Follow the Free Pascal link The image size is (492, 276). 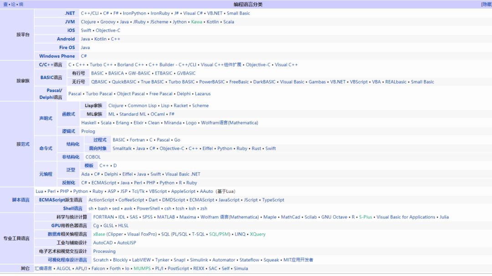[x=161, y=94]
